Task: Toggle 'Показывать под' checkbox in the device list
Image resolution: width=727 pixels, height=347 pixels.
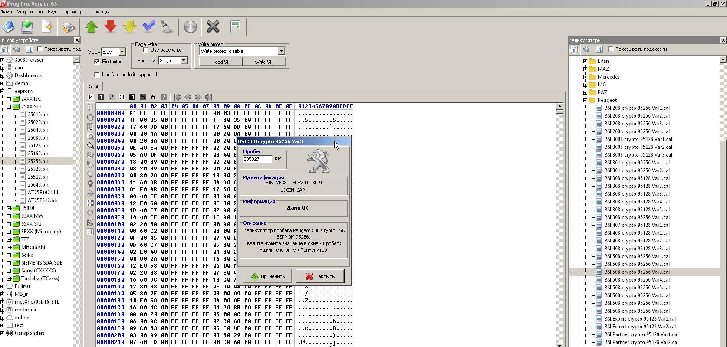Action: 39,49
